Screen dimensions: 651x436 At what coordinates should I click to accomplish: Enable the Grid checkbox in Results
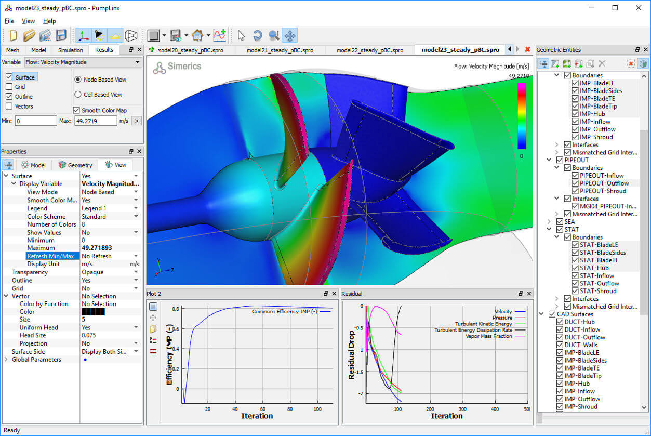pyautogui.click(x=9, y=87)
